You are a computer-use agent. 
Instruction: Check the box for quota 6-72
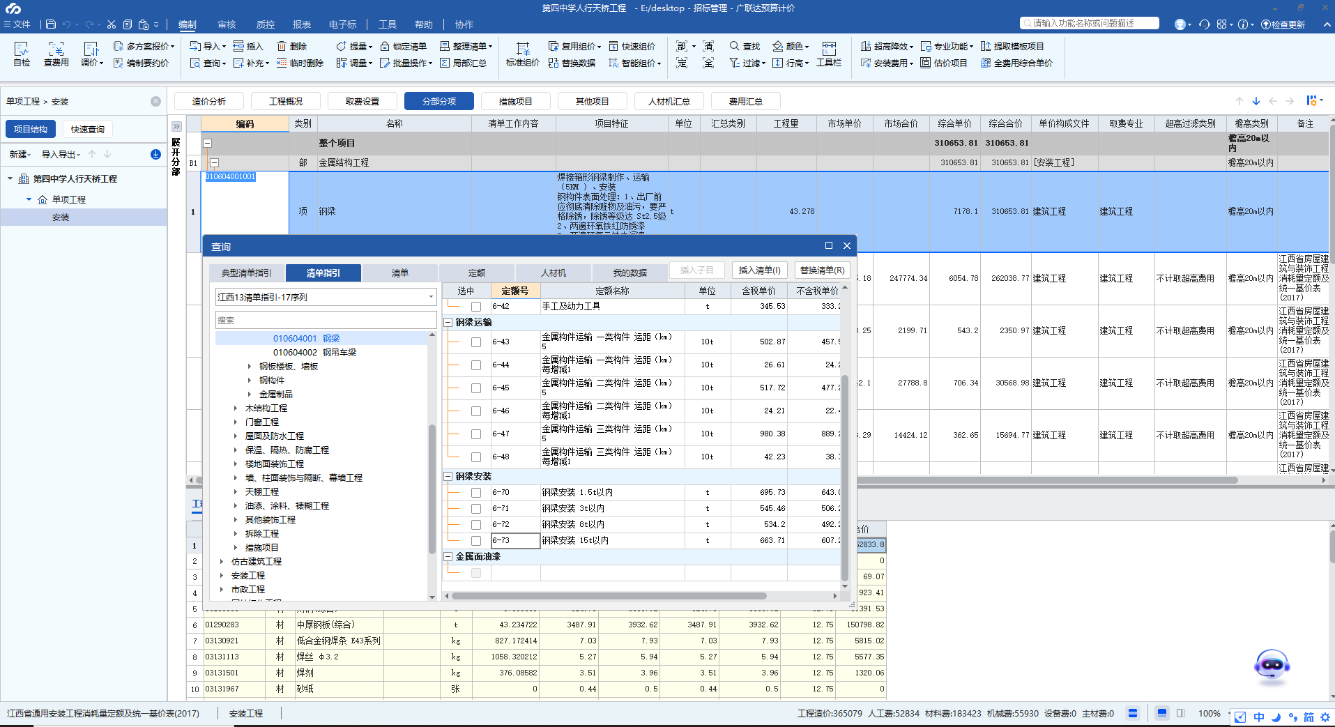point(476,525)
